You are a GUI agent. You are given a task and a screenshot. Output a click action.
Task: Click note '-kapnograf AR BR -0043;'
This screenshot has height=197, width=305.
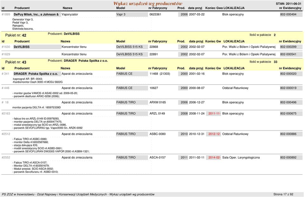pyautogui.click(x=27, y=79)
